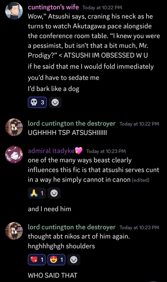Toggle the sparkling heart reaction

tap(37, 260)
